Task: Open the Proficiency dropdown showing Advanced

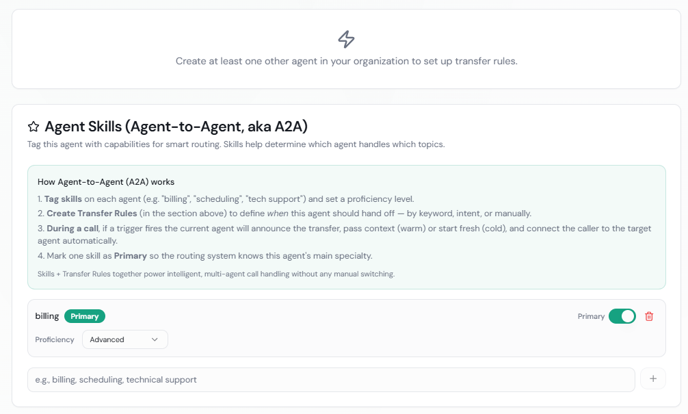Action: point(124,339)
